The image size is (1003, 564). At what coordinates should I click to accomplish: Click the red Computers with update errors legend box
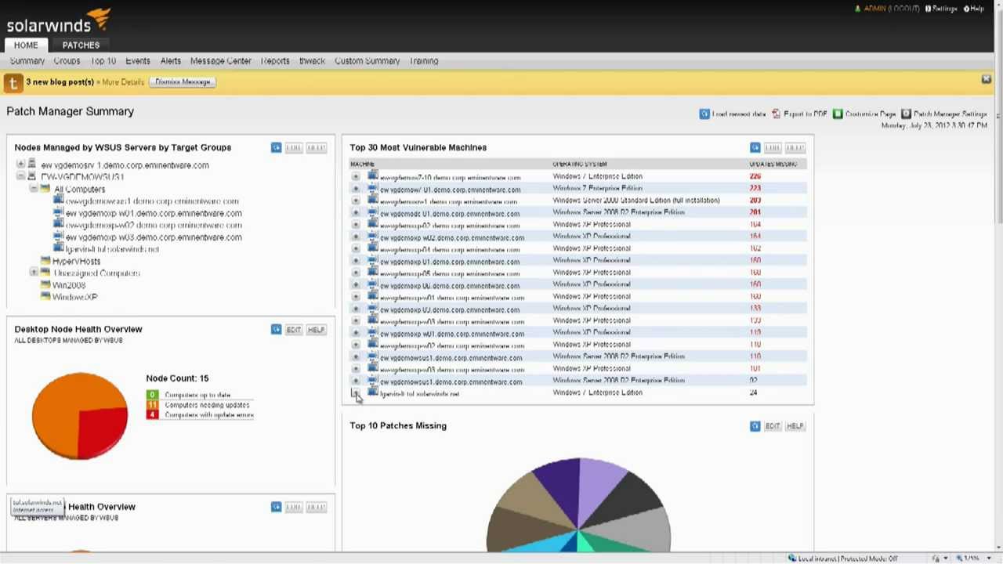[152, 414]
